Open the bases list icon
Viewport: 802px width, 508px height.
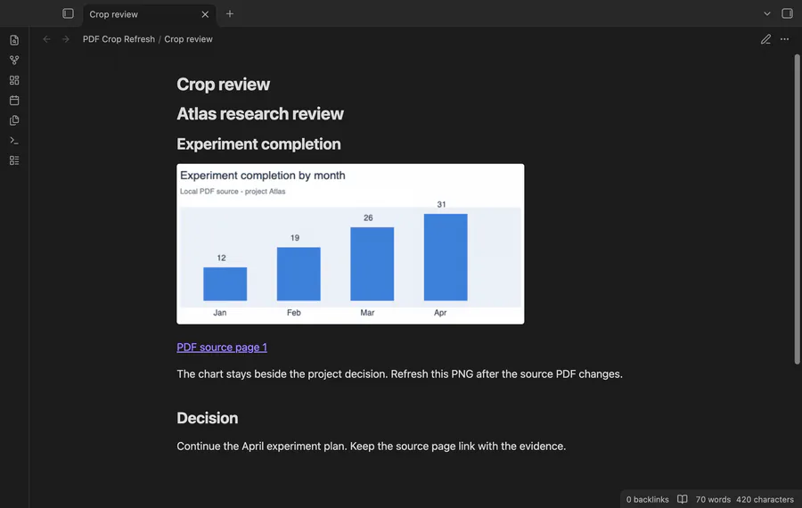coord(14,160)
